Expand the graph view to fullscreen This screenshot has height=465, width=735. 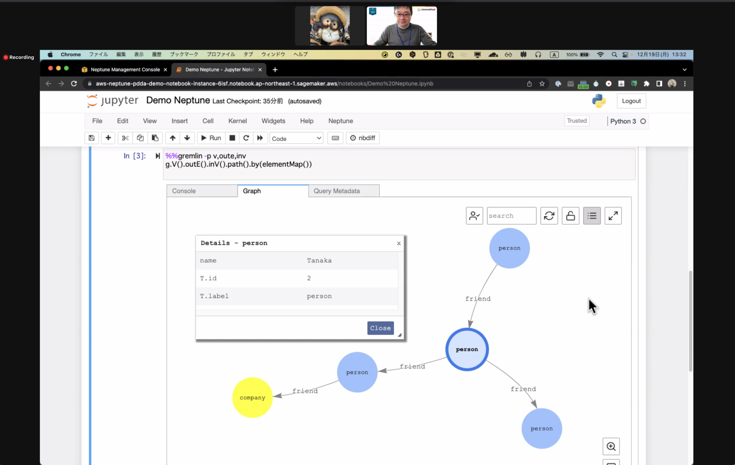click(613, 215)
